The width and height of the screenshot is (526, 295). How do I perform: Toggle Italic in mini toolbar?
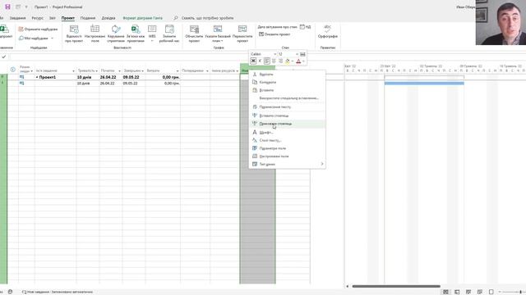[260, 61]
